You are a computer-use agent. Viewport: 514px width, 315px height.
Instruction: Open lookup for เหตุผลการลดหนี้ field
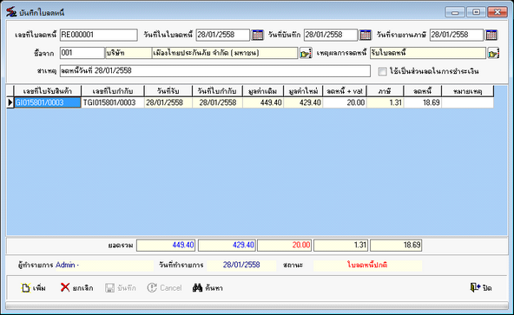493,53
